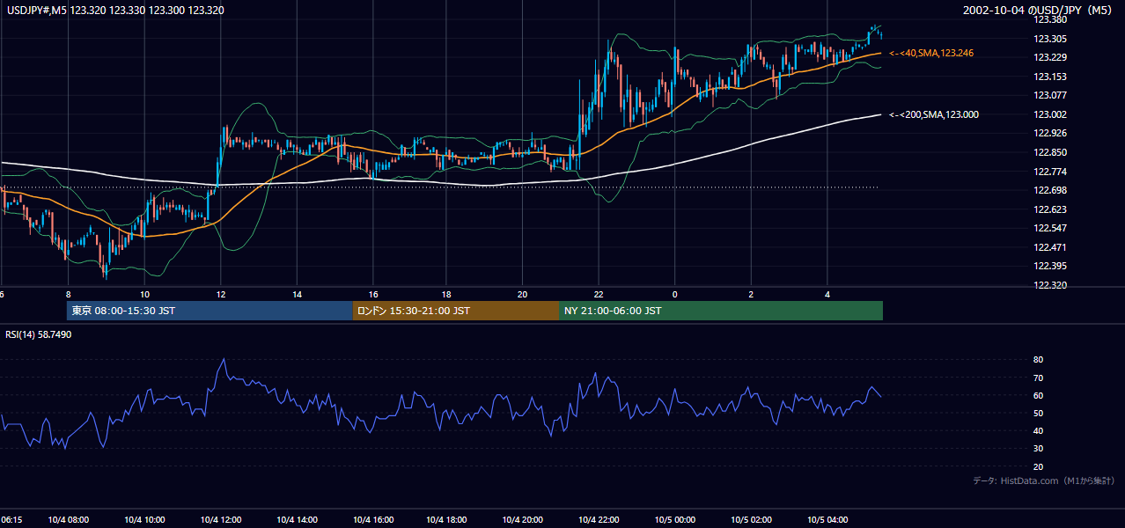Click the 10/5 04:00 bottom time label
This screenshot has width=1125, height=528.
(x=827, y=520)
